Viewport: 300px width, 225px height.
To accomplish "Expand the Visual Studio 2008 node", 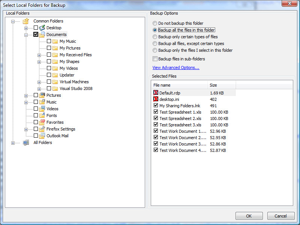I will [x=39, y=89].
